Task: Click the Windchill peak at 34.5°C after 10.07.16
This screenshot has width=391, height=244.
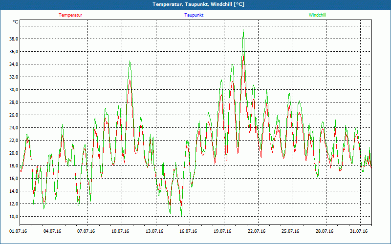Action: (x=130, y=61)
